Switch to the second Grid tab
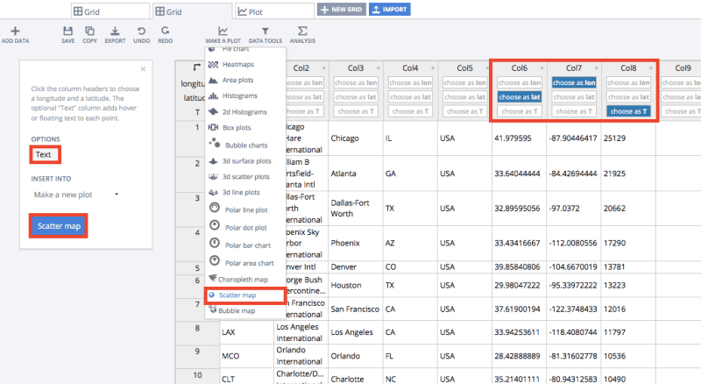This screenshot has width=701, height=384. point(193,11)
